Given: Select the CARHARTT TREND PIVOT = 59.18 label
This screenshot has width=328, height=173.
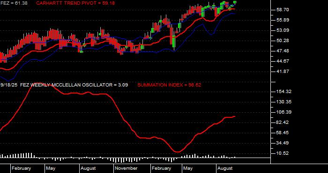Looking at the screenshot, I should [x=75, y=3].
